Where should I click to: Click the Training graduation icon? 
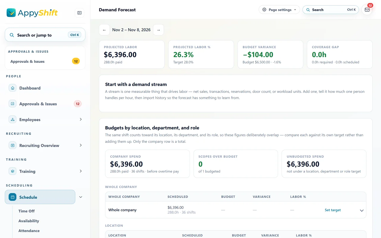click(x=13, y=171)
